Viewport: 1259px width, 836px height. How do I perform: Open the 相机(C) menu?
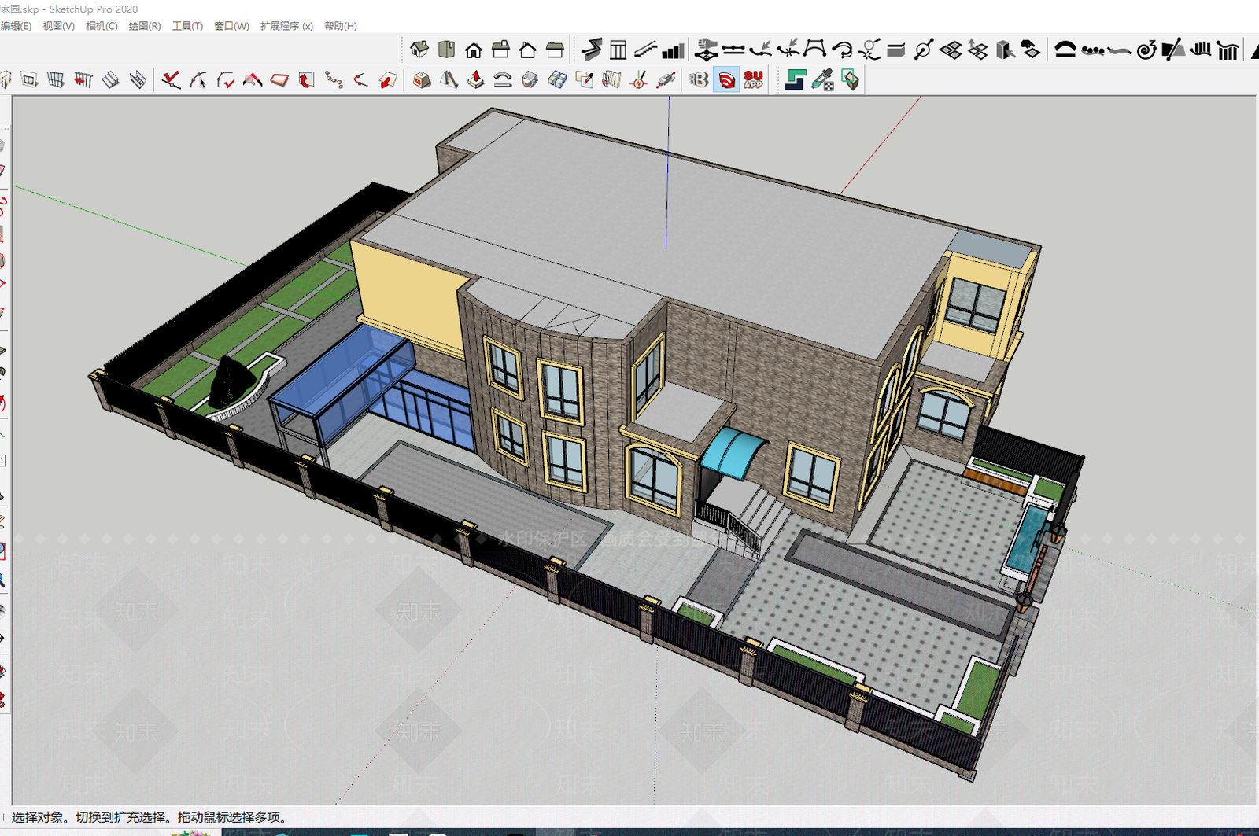[x=102, y=26]
